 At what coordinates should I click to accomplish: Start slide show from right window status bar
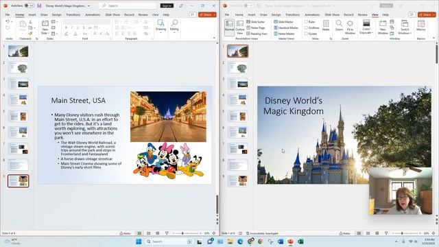pyautogui.click(x=386, y=233)
